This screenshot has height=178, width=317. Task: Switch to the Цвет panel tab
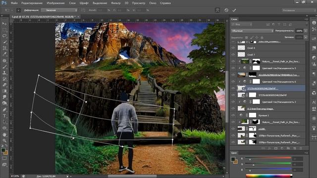[x=234, y=153]
